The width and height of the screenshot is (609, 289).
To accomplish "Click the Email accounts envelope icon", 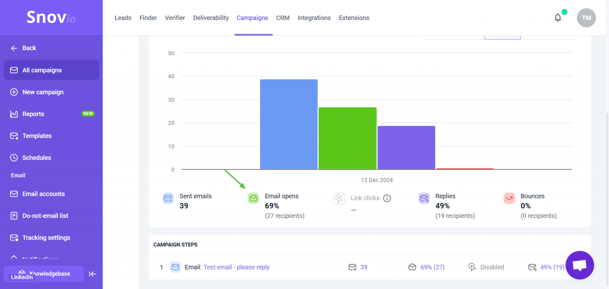I will tap(14, 194).
